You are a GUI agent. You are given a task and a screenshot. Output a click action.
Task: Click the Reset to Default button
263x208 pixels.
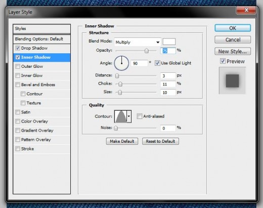click(160, 141)
